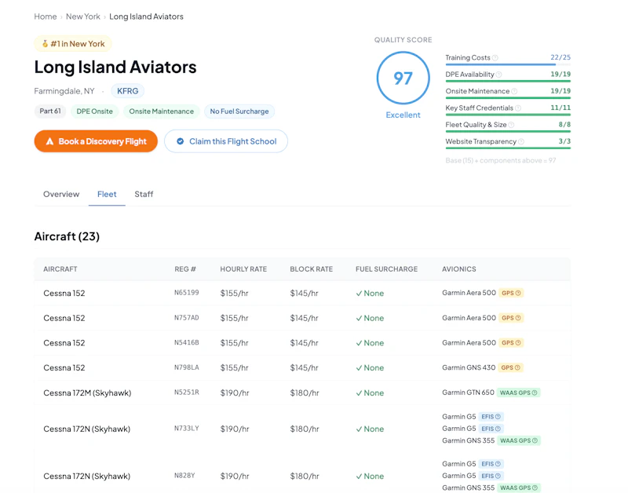
Task: Click registration N798LA
Action: tap(187, 367)
